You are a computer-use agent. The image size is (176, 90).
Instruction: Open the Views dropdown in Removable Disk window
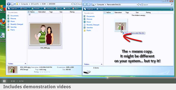tap(101, 9)
